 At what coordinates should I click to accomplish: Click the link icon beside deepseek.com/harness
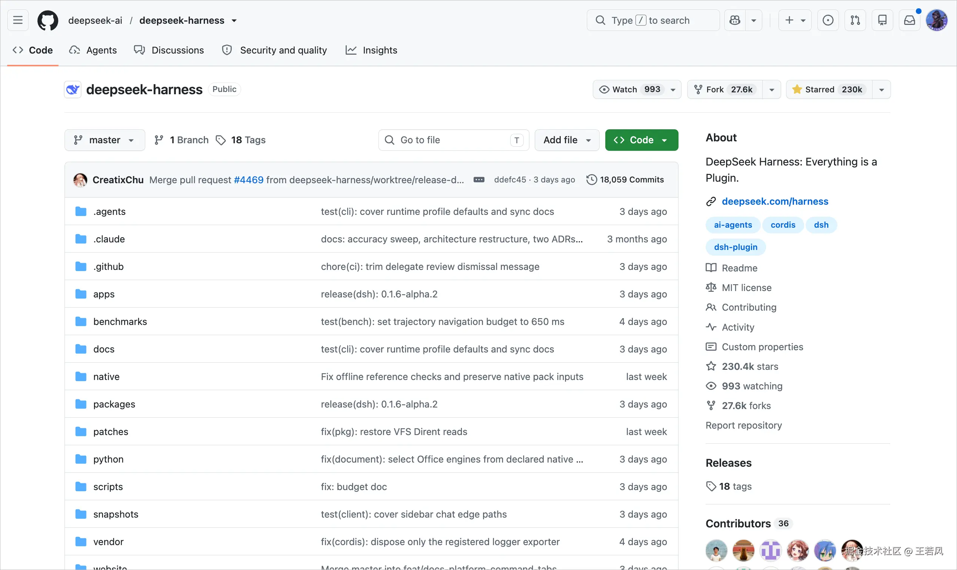[711, 202]
